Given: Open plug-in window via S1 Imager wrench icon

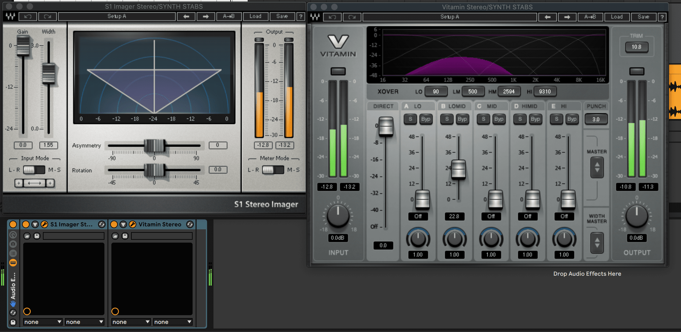Looking at the screenshot, I should 44,224.
